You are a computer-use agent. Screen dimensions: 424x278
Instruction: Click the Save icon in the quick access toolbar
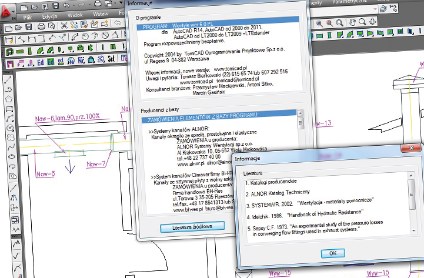coord(56,6)
